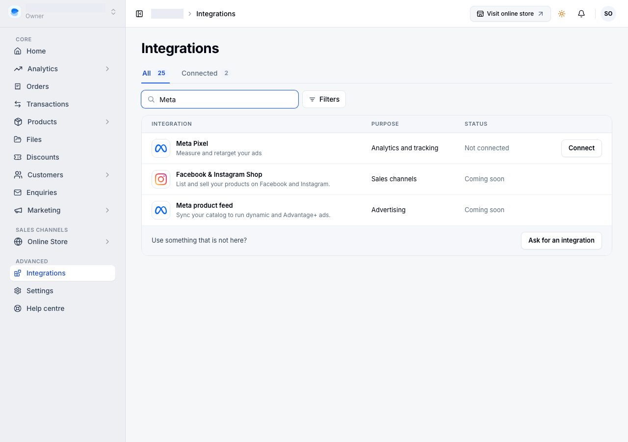628x442 pixels.
Task: Click the Instagram logo icon
Action: (161, 179)
